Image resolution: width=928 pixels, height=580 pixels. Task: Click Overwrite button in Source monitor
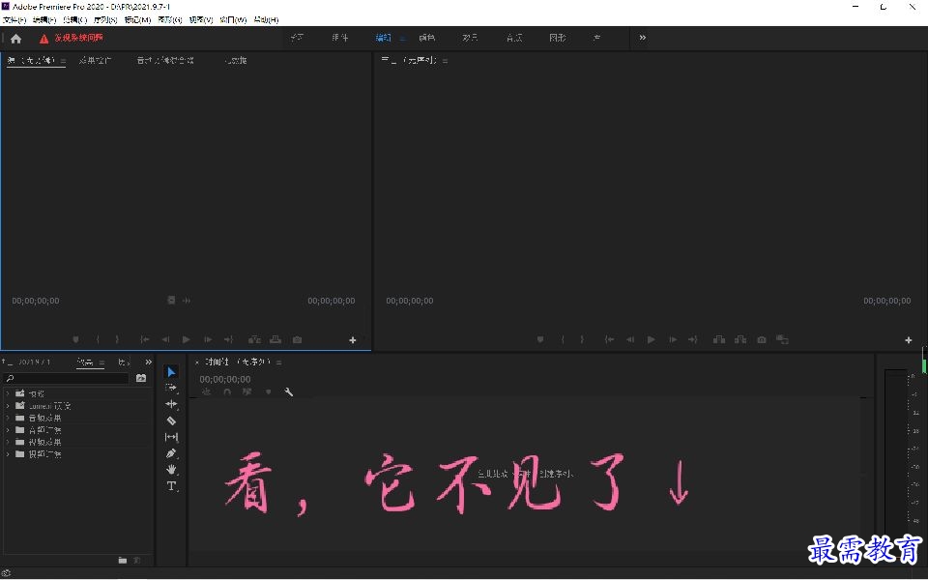tap(275, 339)
